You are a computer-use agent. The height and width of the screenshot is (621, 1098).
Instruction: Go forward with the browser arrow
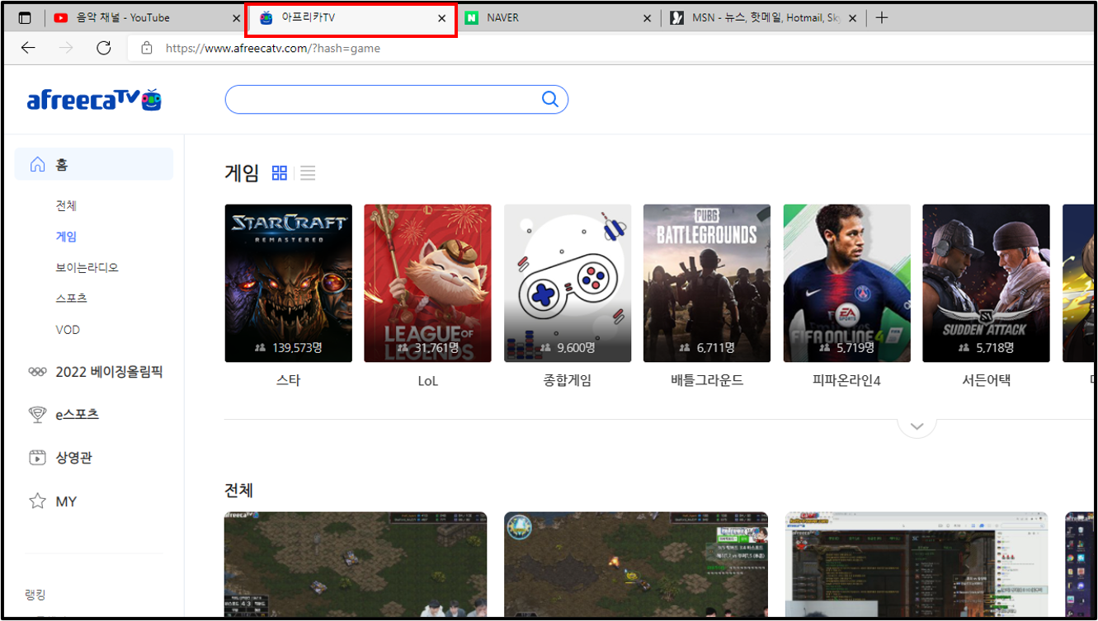click(66, 48)
